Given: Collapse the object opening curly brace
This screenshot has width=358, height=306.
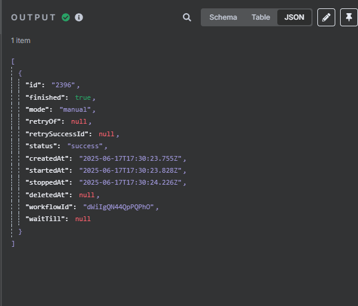Looking at the screenshot, I should (x=20, y=74).
